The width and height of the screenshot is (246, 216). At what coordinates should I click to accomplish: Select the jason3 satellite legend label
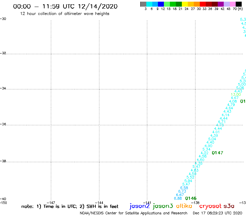coord(163,206)
